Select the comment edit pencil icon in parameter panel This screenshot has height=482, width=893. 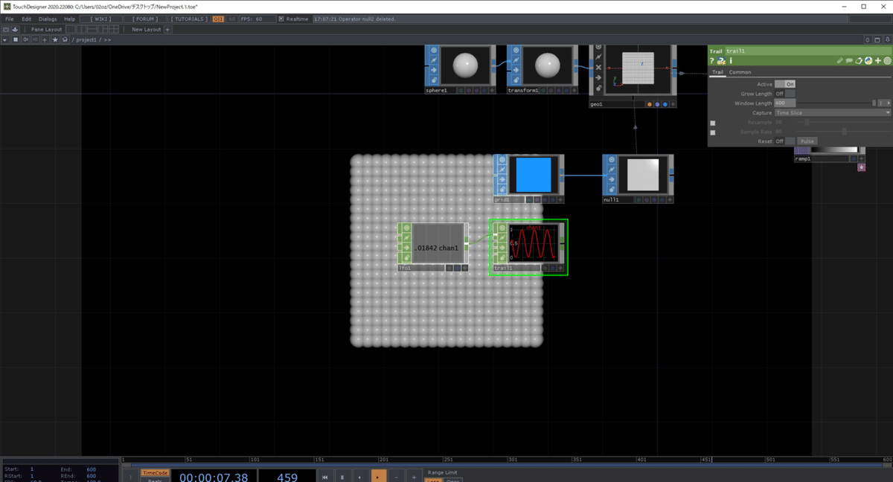[839, 60]
